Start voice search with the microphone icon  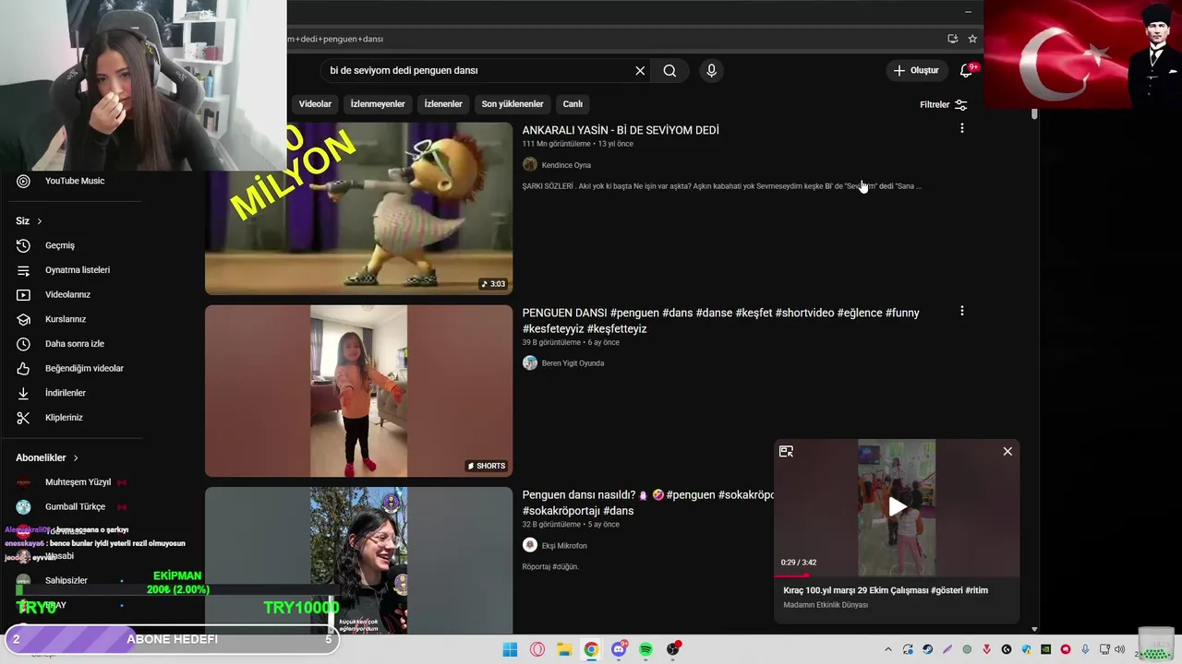tap(711, 70)
